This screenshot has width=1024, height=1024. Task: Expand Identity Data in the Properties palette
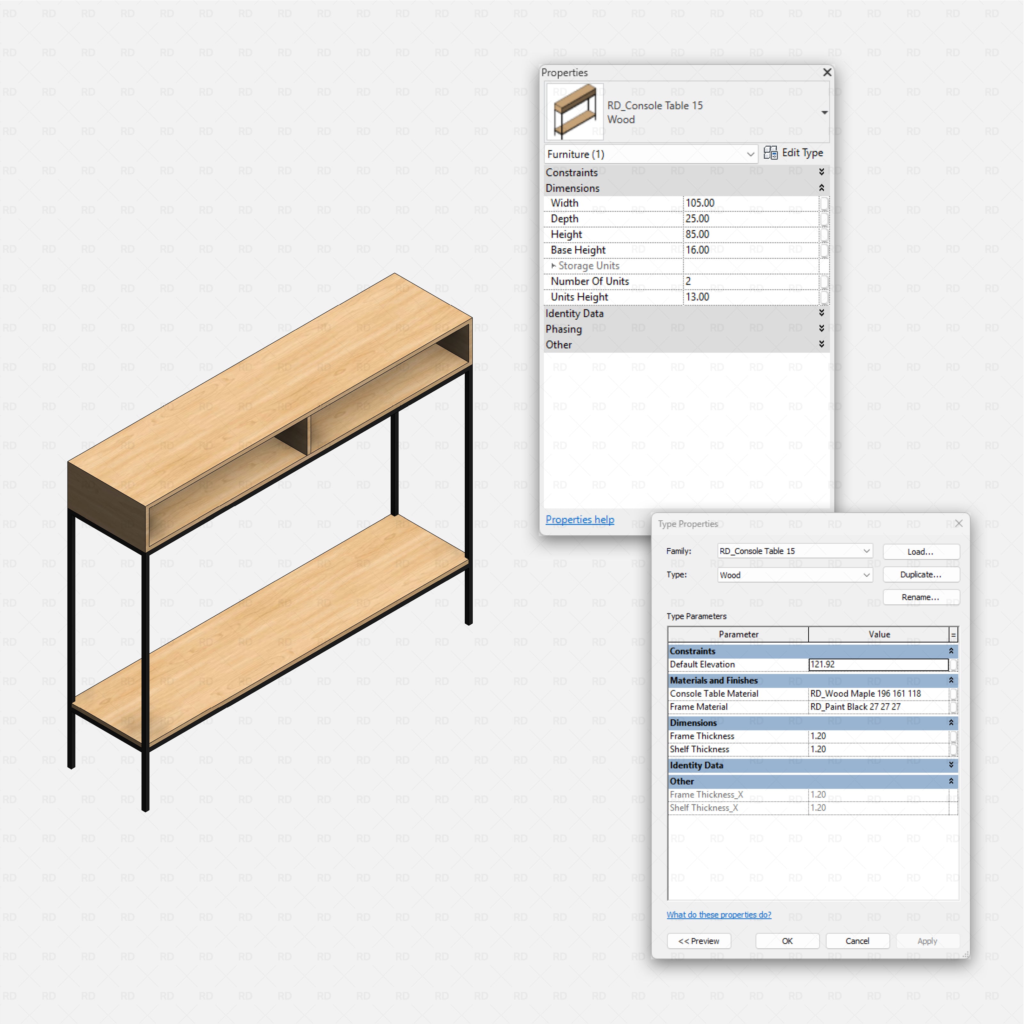click(821, 313)
